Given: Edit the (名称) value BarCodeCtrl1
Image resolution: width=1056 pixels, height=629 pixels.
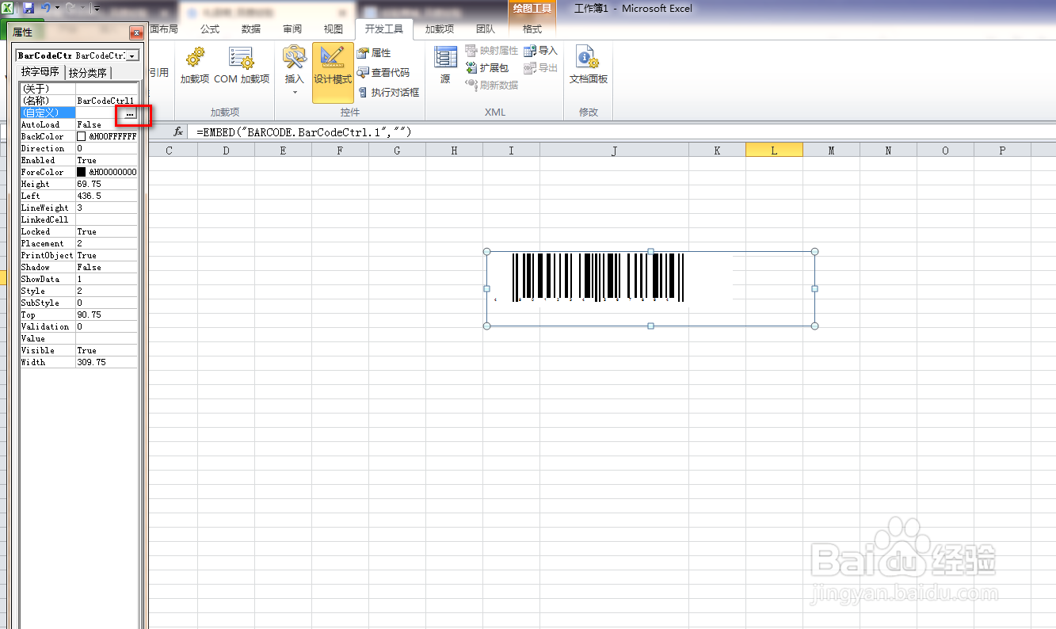Looking at the screenshot, I should 106,101.
